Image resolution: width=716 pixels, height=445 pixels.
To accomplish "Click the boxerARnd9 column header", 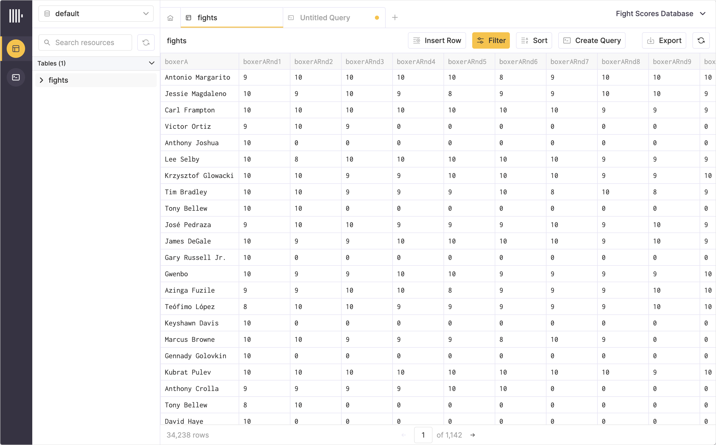I will pos(674,61).
